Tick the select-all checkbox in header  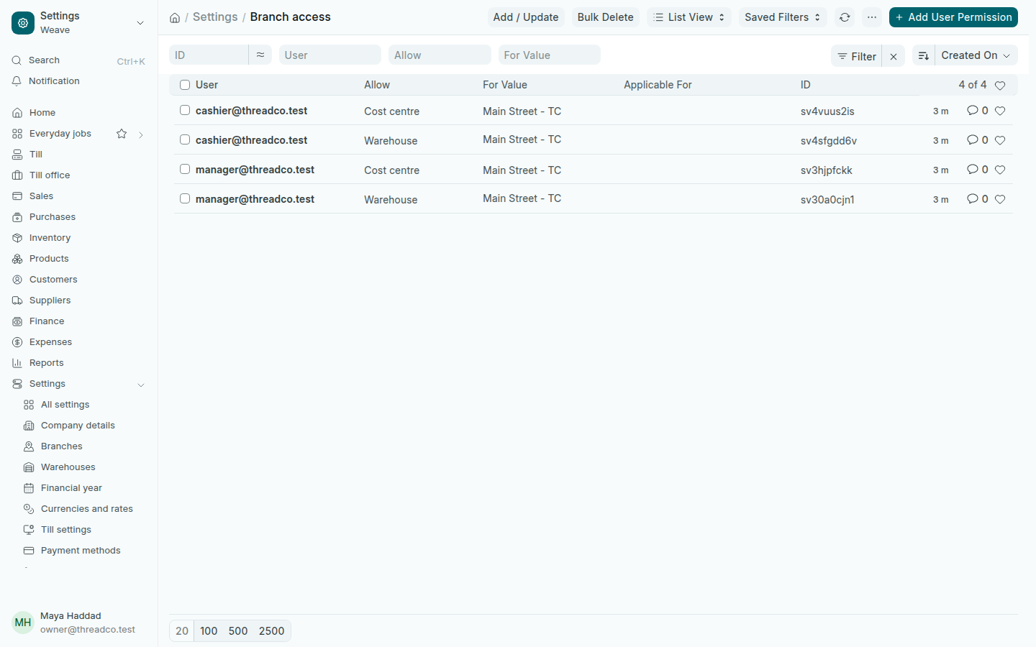click(x=185, y=85)
